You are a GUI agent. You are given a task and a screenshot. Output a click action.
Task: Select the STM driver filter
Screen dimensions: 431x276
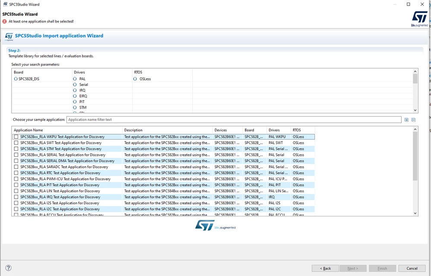(x=75, y=108)
